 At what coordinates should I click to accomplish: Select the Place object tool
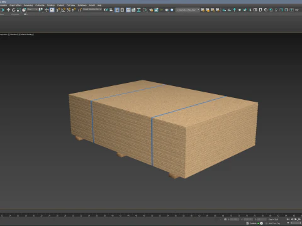click(x=24, y=10)
